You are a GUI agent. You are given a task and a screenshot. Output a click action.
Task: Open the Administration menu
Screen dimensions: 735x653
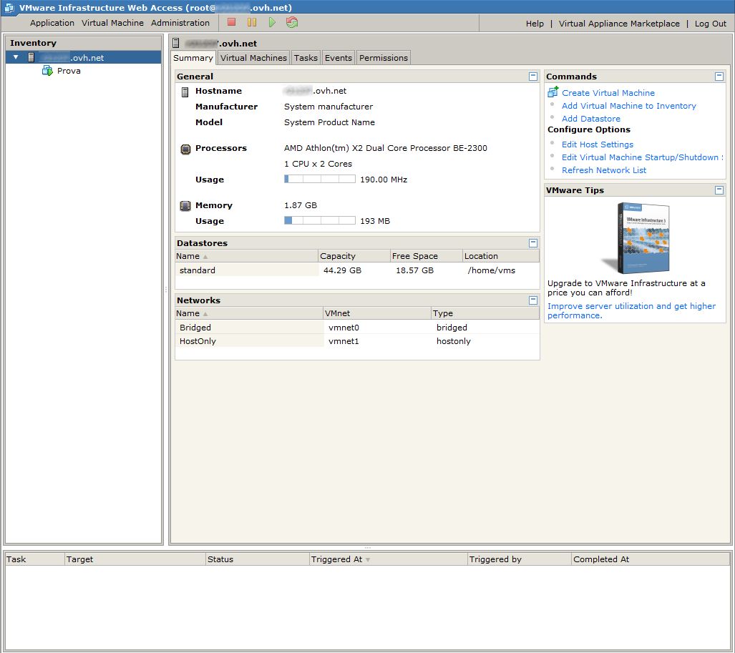coord(180,23)
